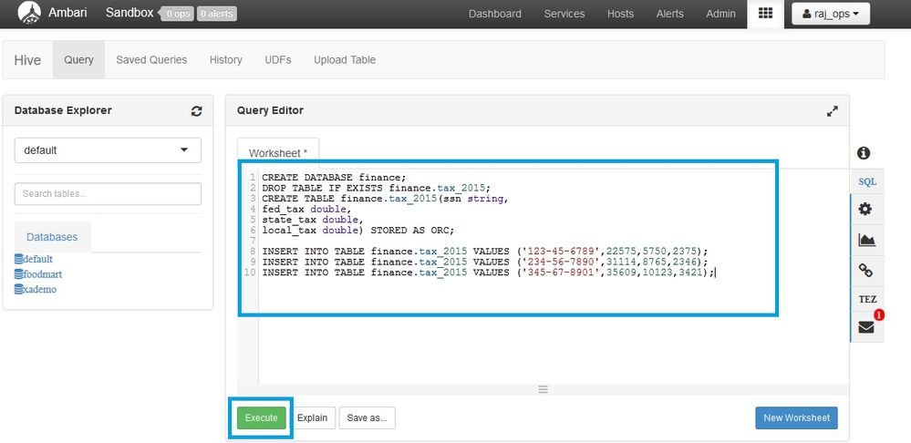
Task: Open the TEZ sidebar panel
Action: (867, 300)
